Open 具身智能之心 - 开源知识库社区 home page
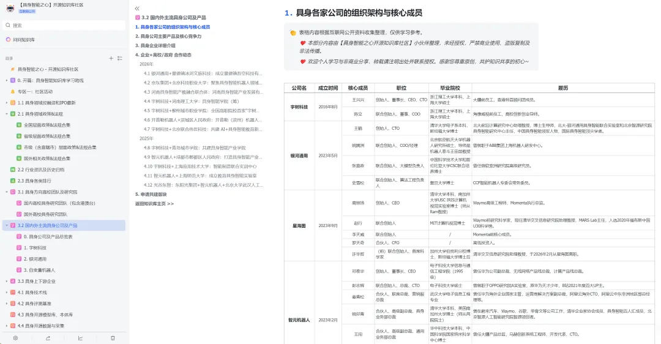Viewport: 661px width, 344px height. point(48,69)
